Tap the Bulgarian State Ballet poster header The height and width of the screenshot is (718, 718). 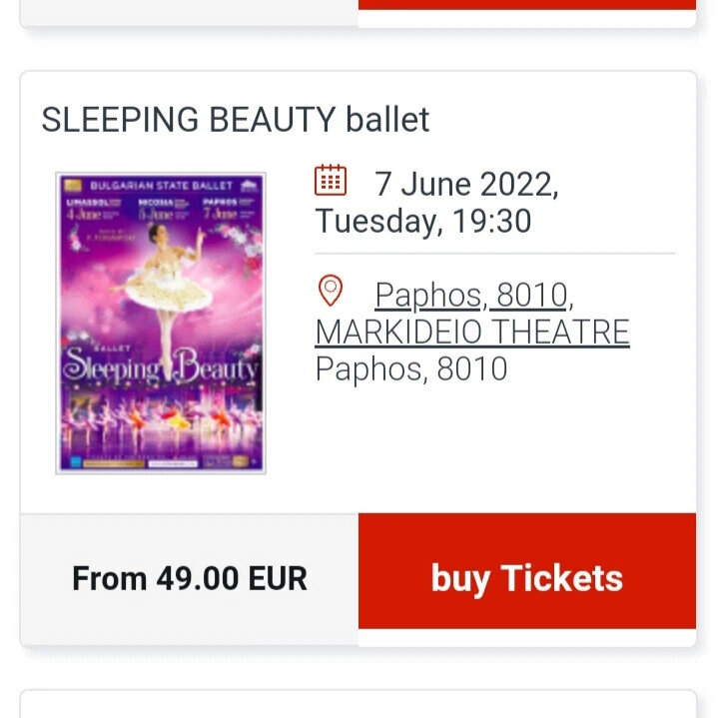click(x=161, y=186)
